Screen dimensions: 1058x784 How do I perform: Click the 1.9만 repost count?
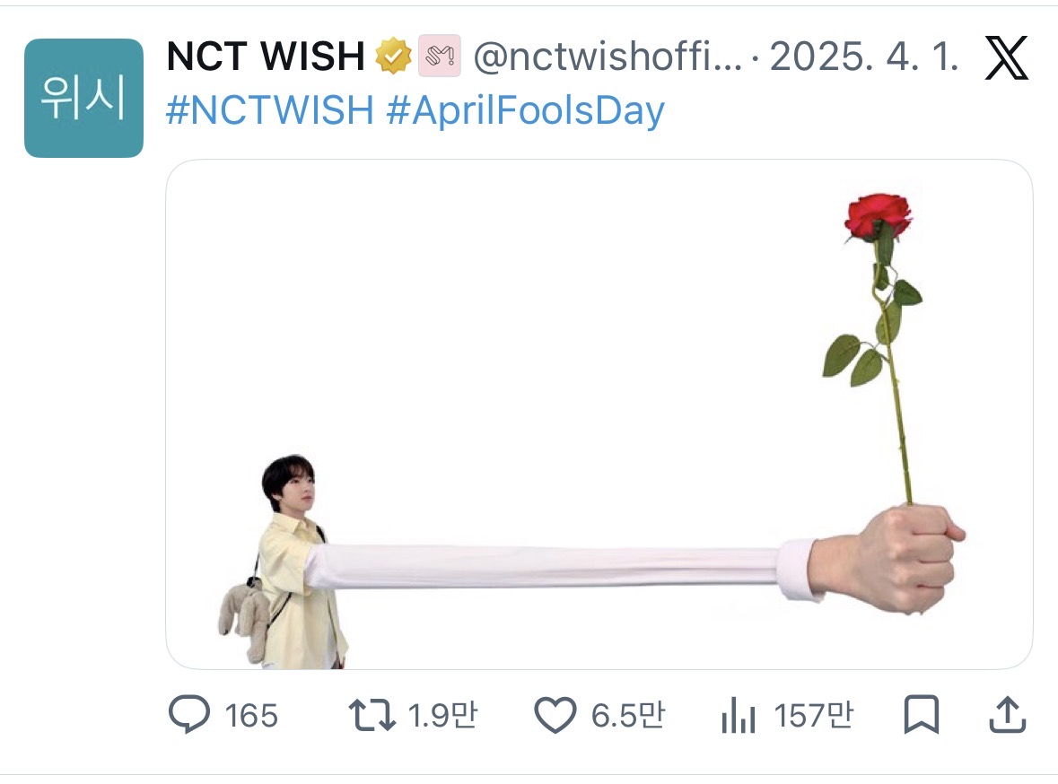coord(443,717)
